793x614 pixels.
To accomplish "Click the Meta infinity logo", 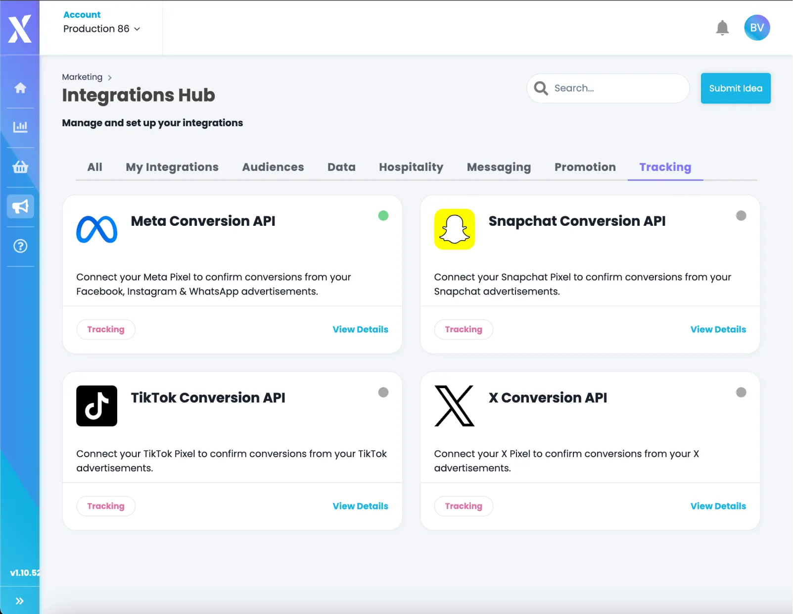I will coord(97,230).
